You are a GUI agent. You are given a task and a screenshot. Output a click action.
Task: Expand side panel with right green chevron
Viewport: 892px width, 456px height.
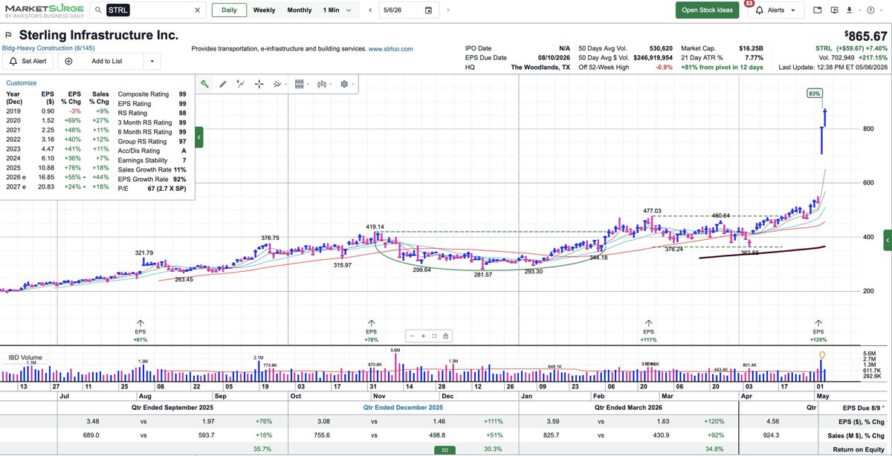[x=888, y=240]
